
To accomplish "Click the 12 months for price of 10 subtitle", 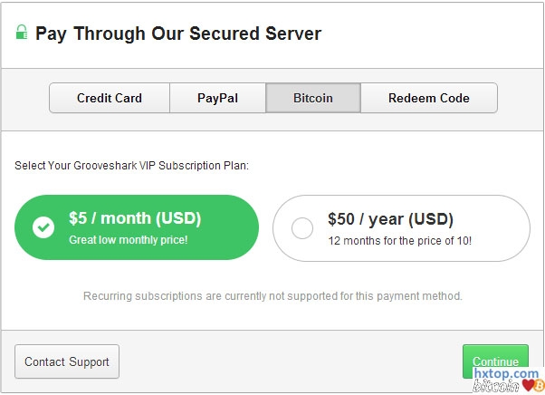I will coord(399,241).
